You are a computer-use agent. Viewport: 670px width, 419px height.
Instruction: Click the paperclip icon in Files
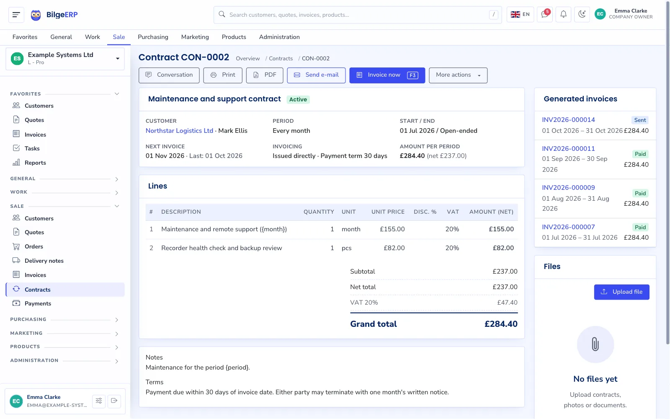(x=595, y=344)
